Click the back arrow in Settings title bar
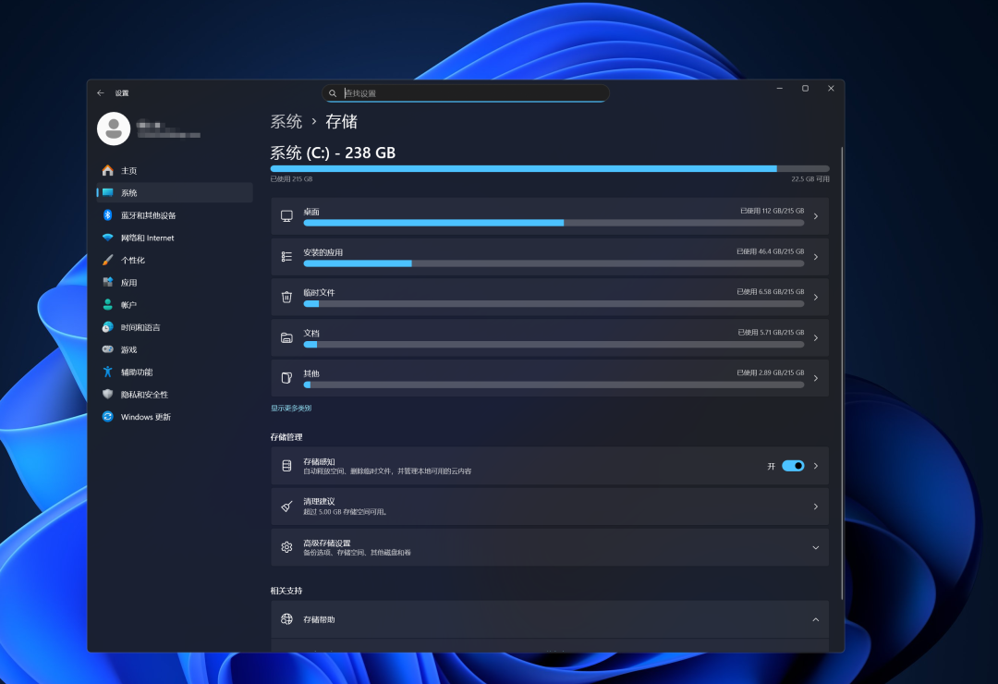Screen dimensions: 998x684 pos(101,93)
